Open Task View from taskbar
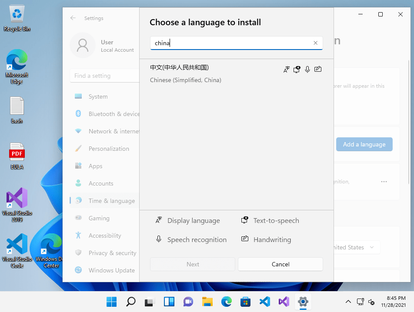The width and height of the screenshot is (414, 312). click(150, 302)
